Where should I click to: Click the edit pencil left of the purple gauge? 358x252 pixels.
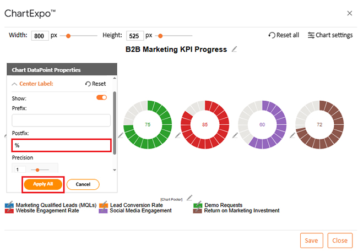[x=235, y=135]
